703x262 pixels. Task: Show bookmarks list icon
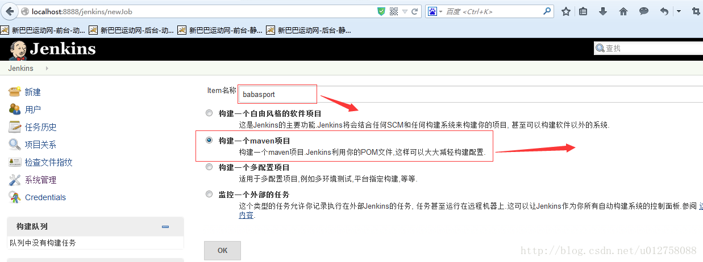pyautogui.click(x=583, y=11)
